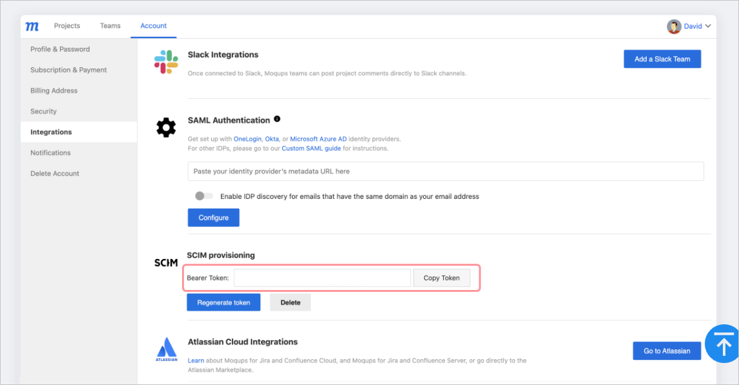This screenshot has height=385, width=739.
Task: Click the Atlassian logo icon
Action: click(166, 349)
